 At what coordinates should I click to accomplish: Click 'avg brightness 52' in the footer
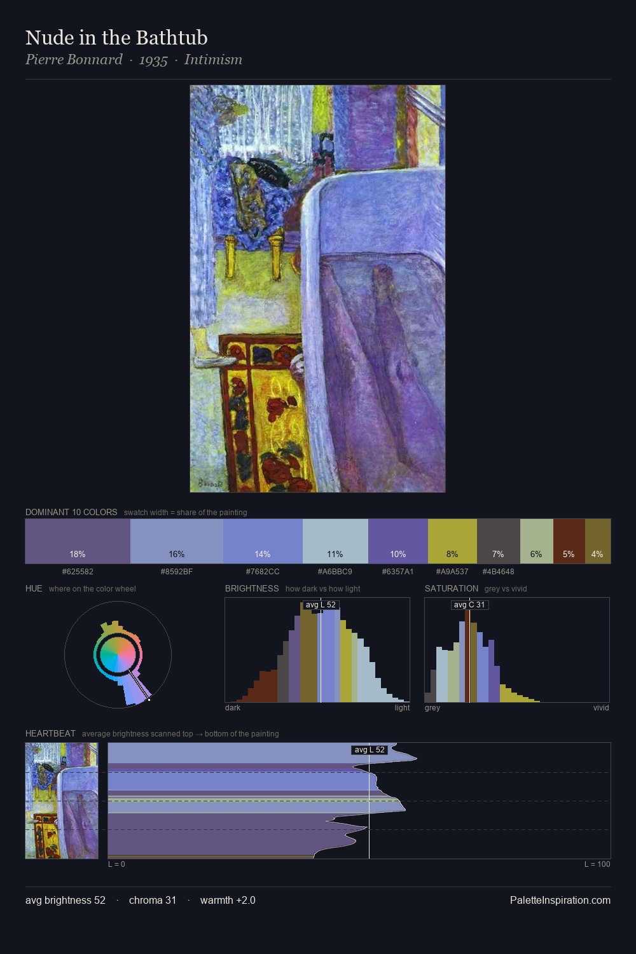tap(66, 900)
